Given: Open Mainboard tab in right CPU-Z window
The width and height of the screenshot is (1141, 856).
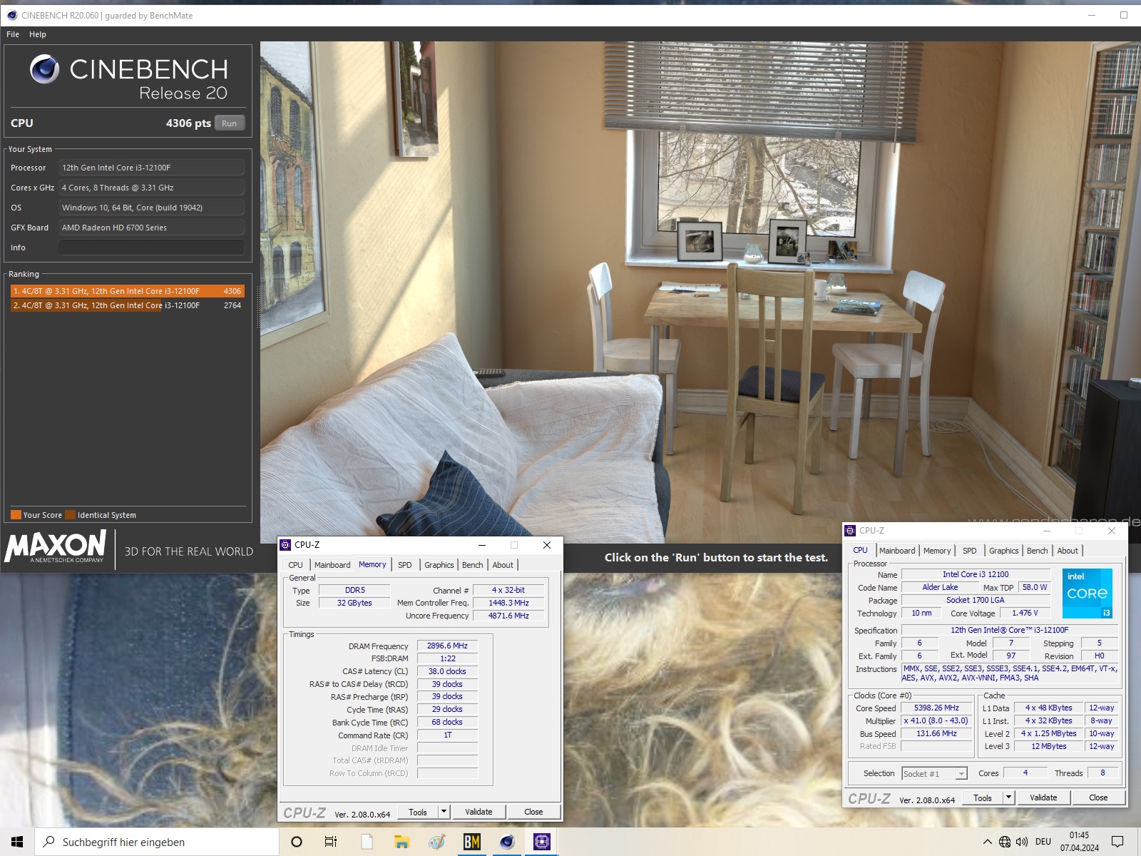Looking at the screenshot, I should pyautogui.click(x=897, y=551).
